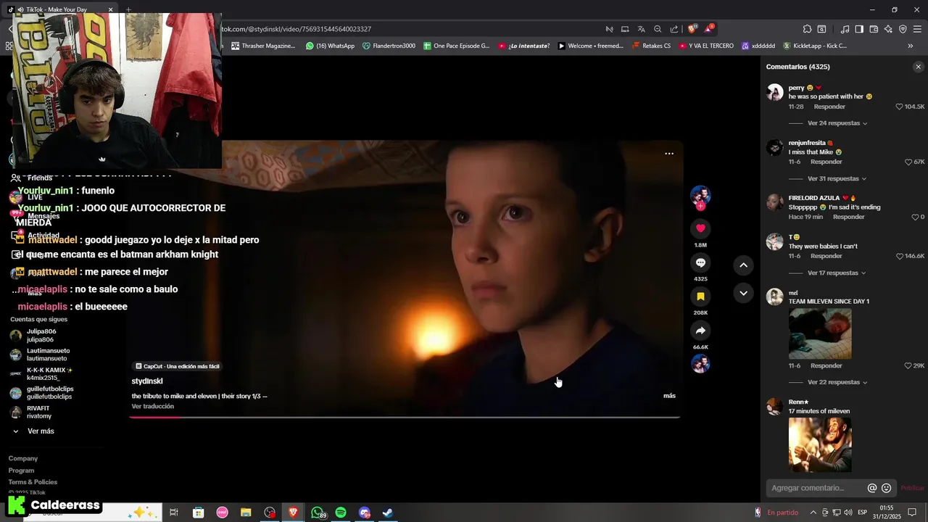Screen dimensions: 928x522
Task: View Renn's comment image thumbnail
Action: point(820,445)
